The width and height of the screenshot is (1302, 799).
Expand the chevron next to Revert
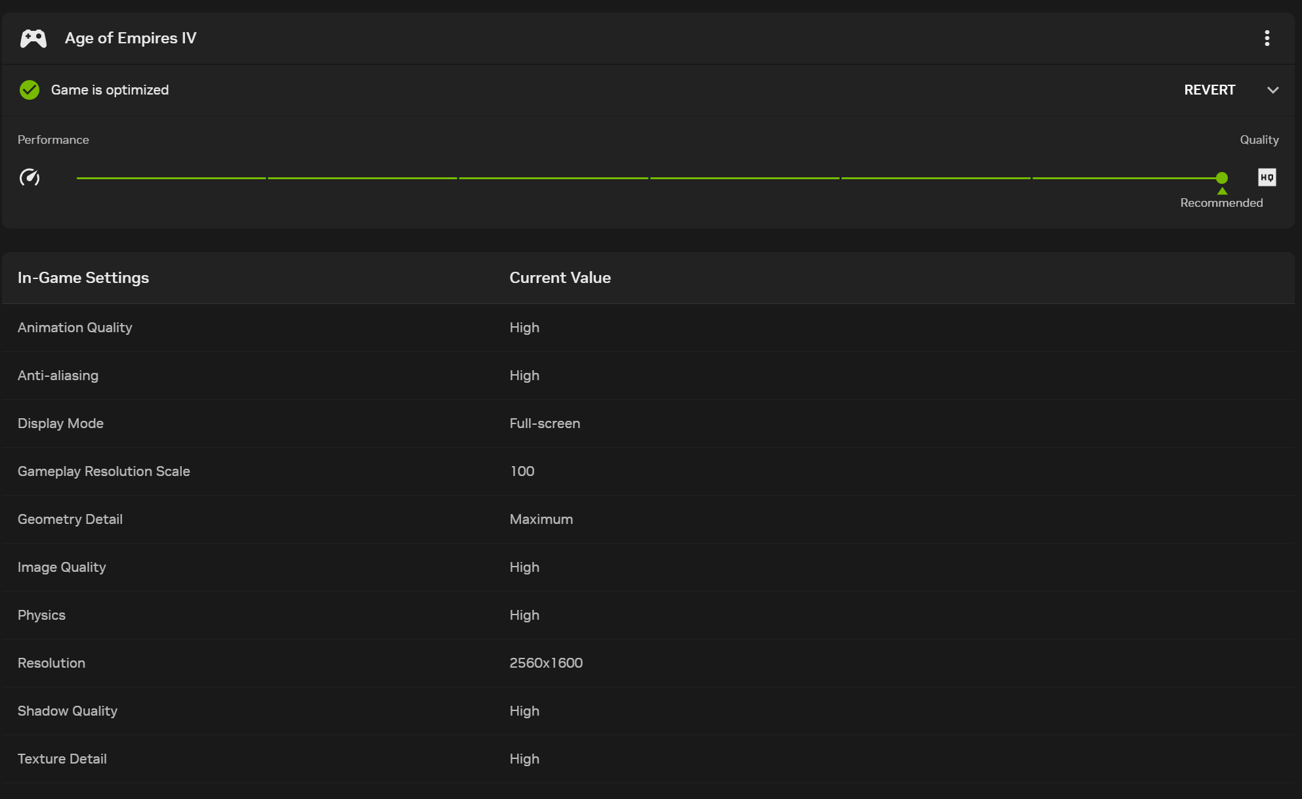pos(1272,90)
